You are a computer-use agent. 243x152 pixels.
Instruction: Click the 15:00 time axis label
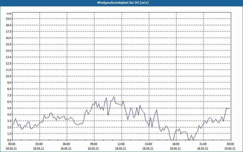pyautogui.click(x=149, y=144)
